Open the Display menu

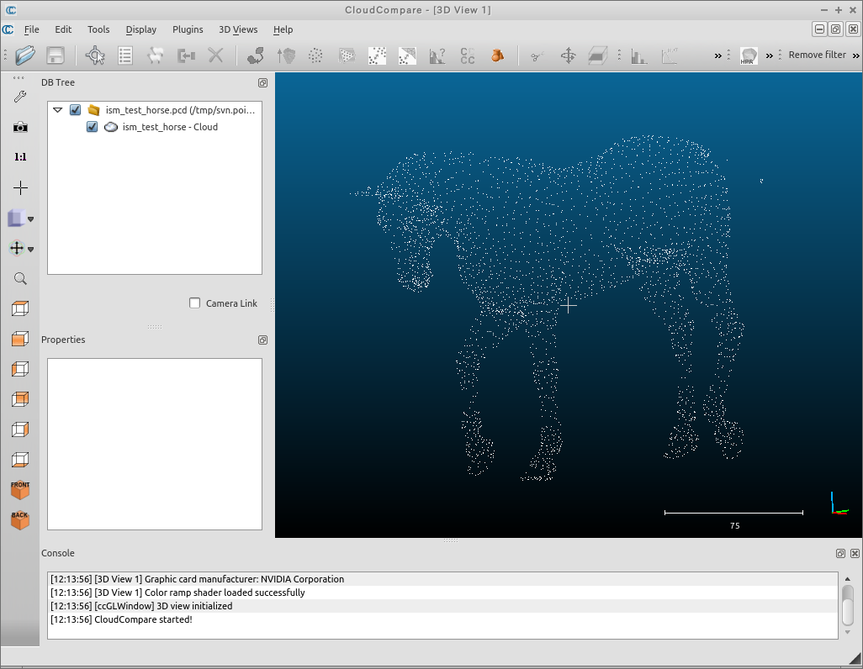pos(141,29)
